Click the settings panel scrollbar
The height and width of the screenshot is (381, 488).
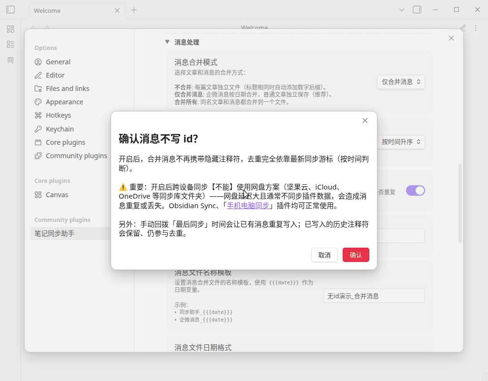[460, 203]
